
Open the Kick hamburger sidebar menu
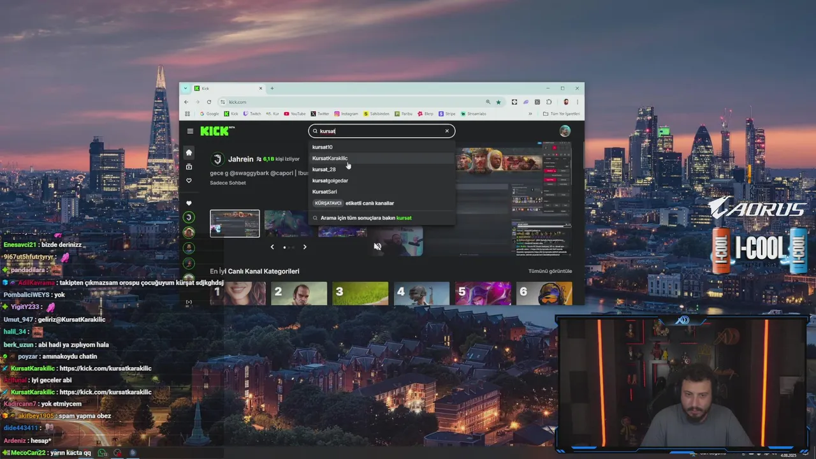click(190, 131)
